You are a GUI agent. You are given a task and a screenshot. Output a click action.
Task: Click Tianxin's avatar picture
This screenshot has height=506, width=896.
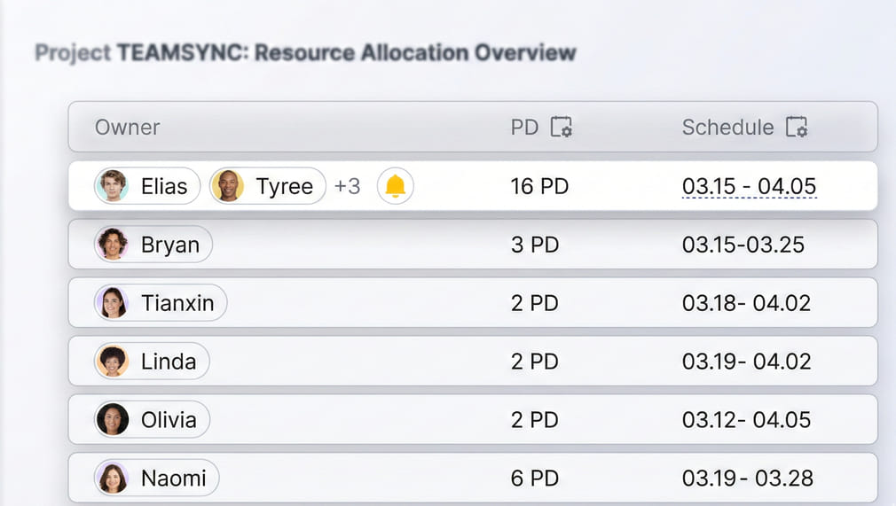tap(113, 303)
